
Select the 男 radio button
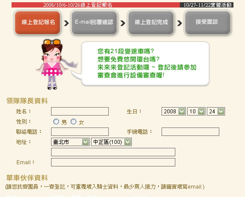(x=56, y=122)
